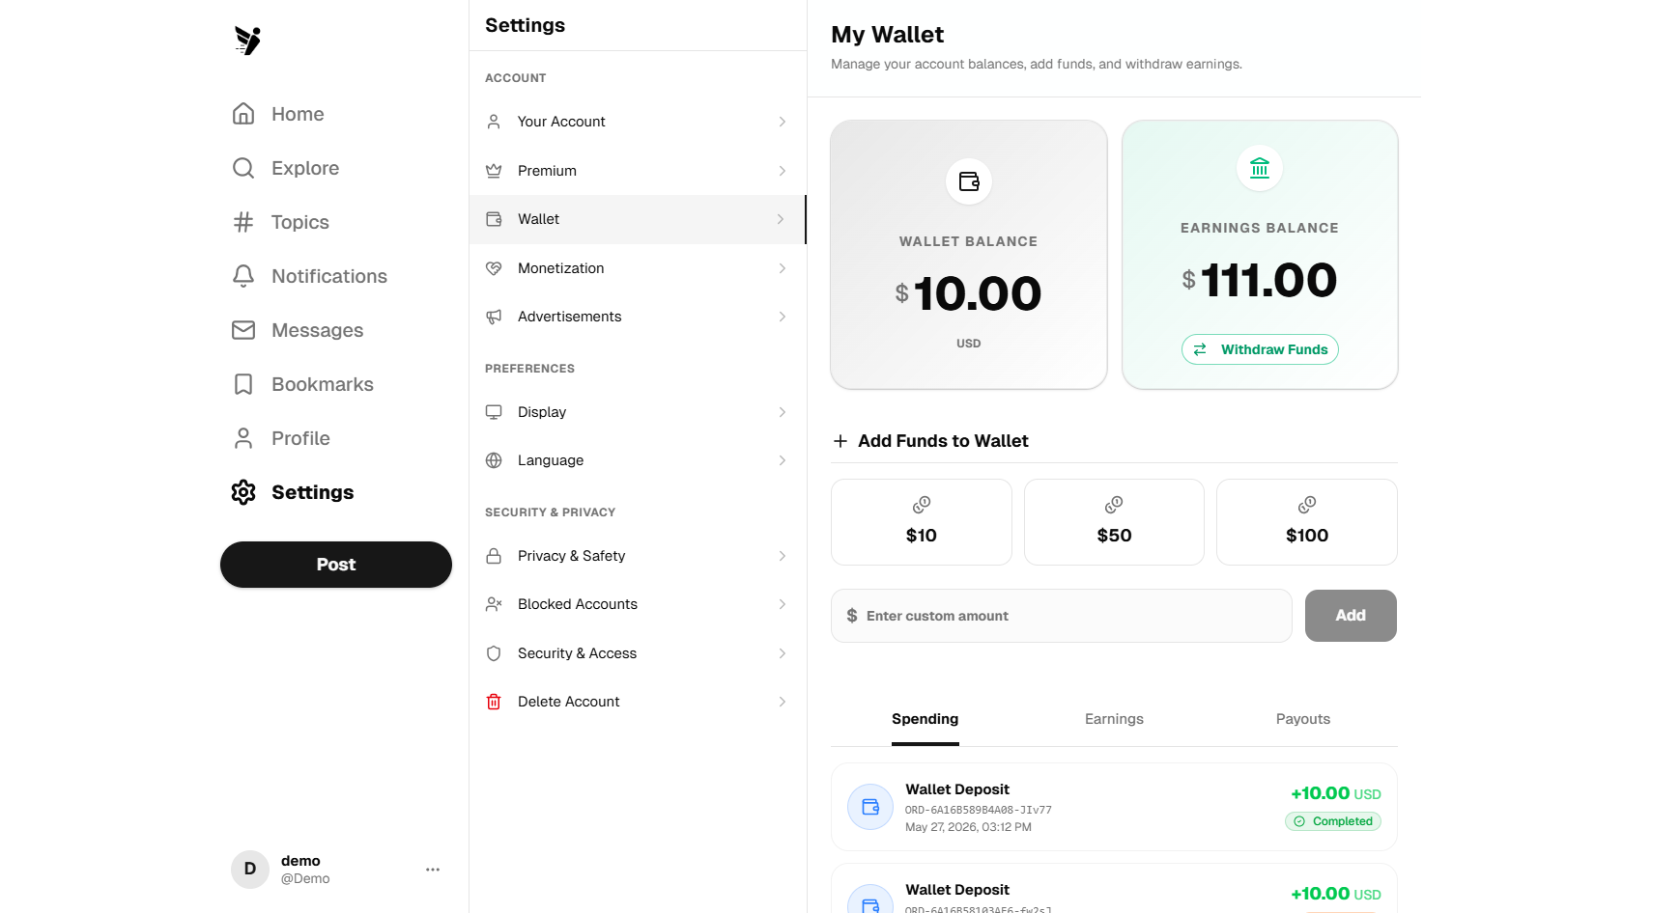Click the Blocked Accounts user icon

tap(494, 604)
